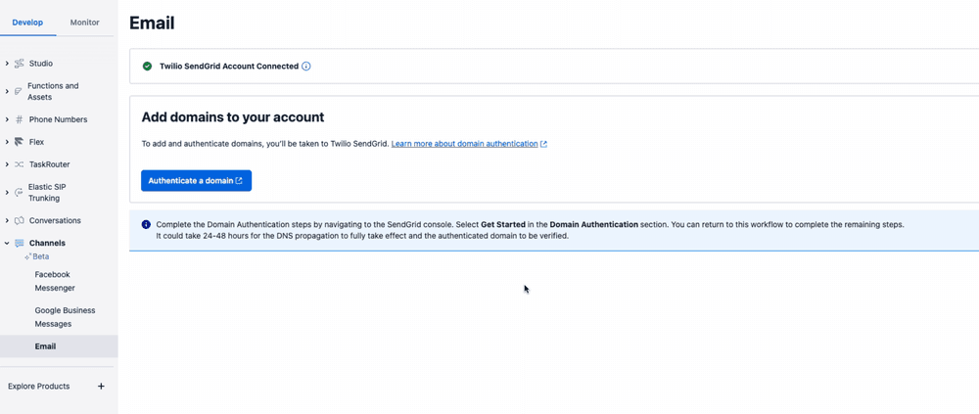
Task: Click the Elastic SIP Trunking icon
Action: point(18,193)
